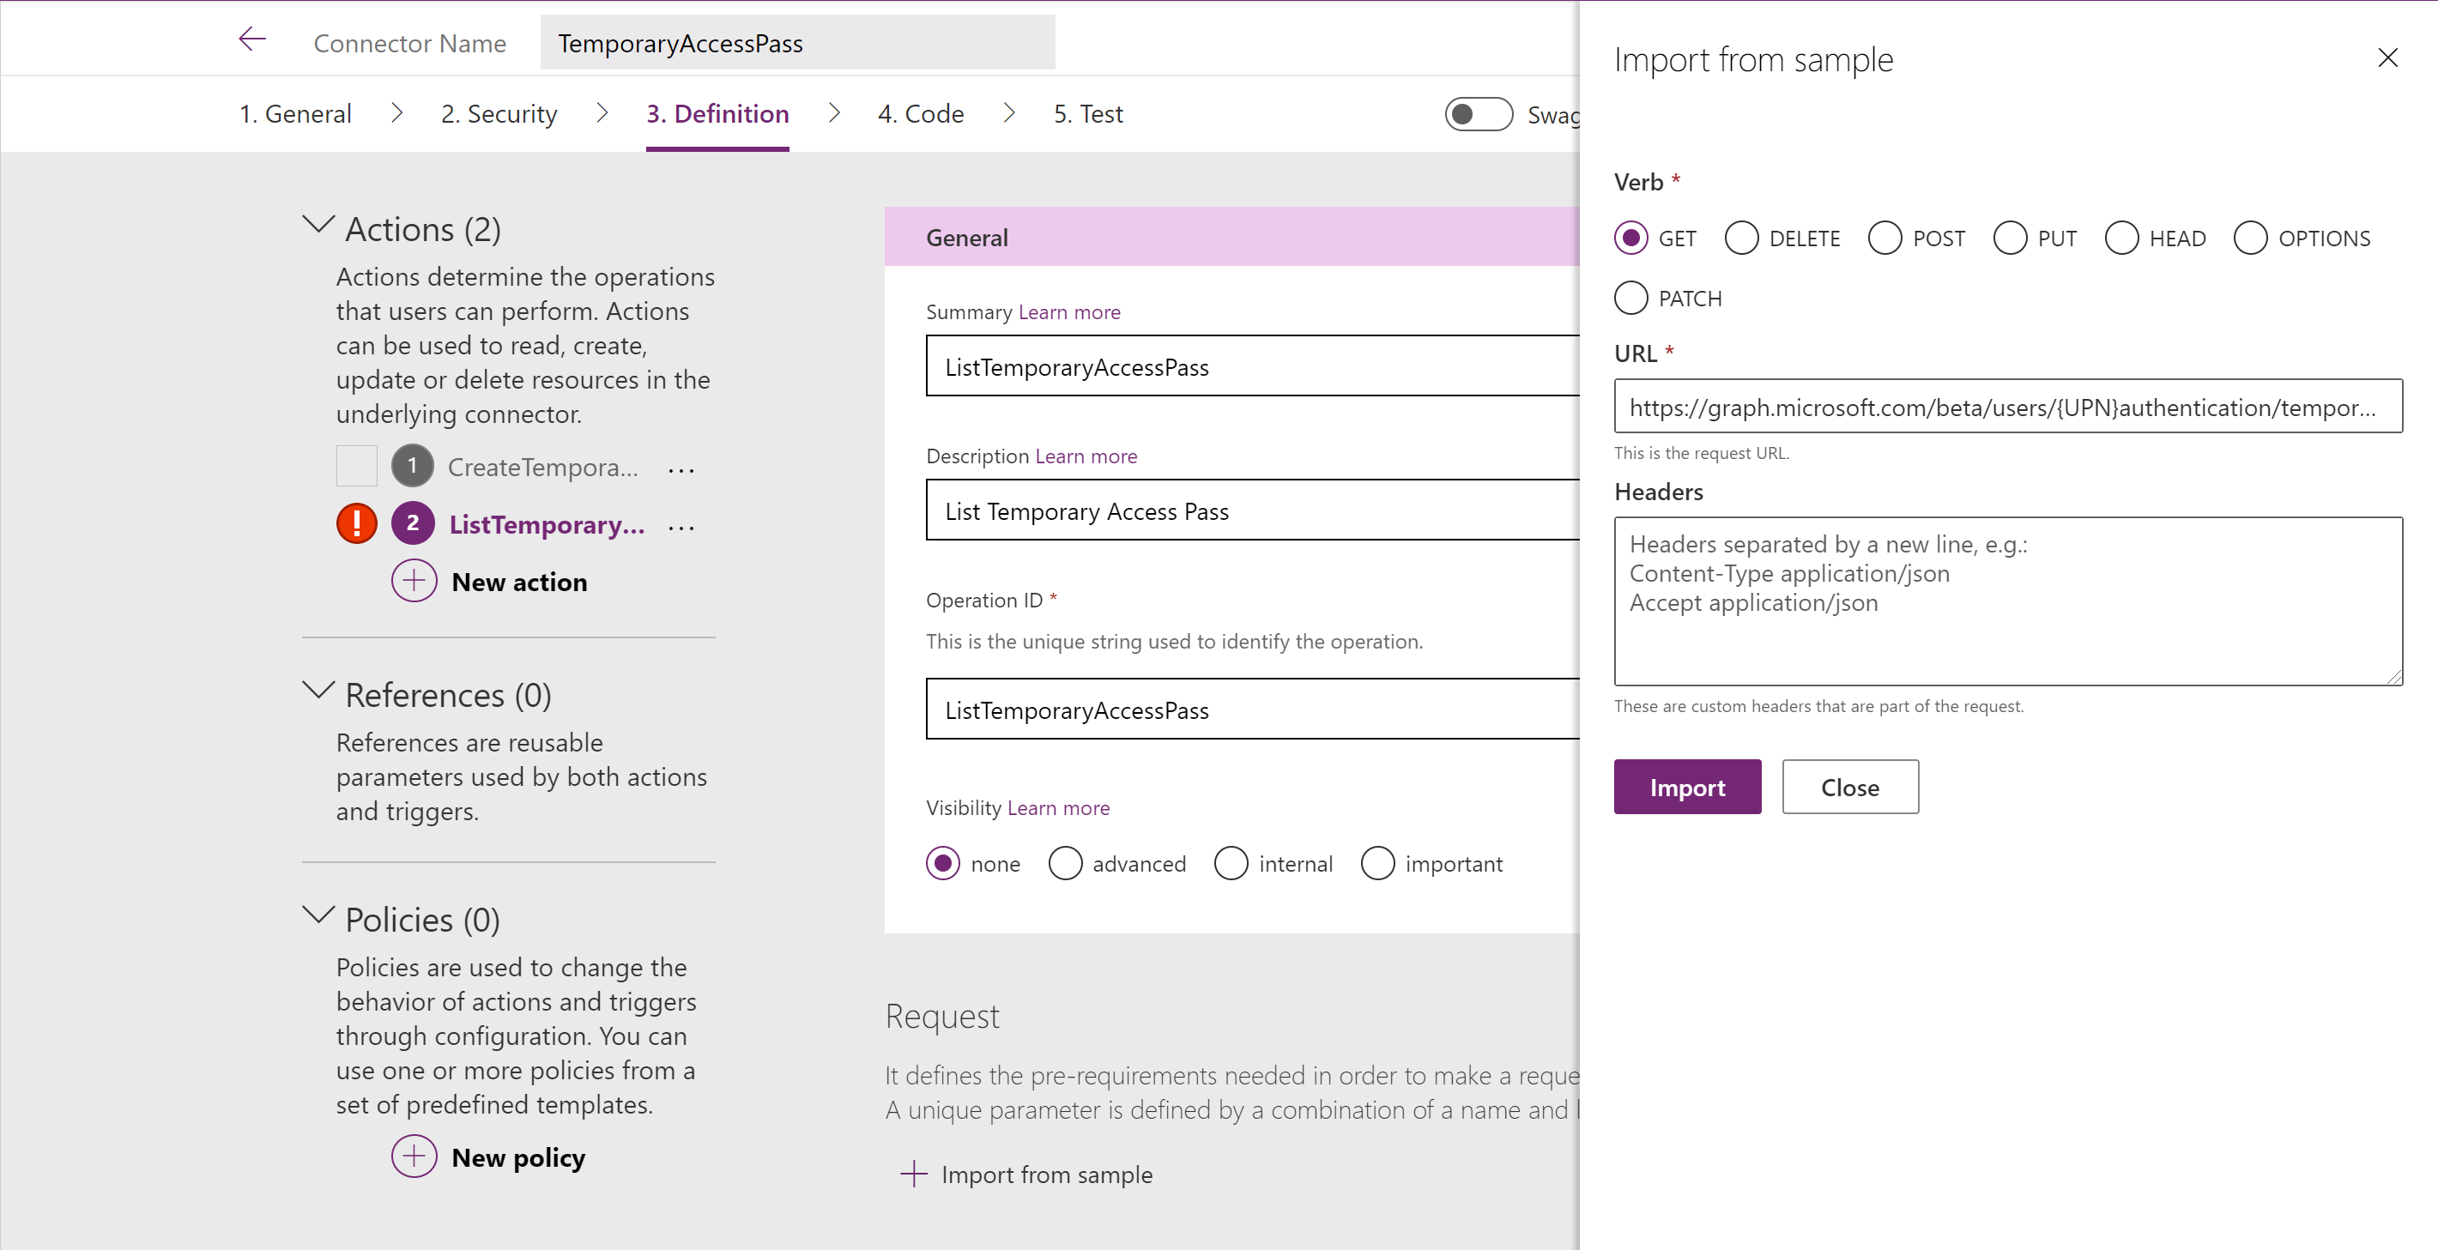Choose the PATCH verb option
2438x1250 pixels.
pos(1630,298)
